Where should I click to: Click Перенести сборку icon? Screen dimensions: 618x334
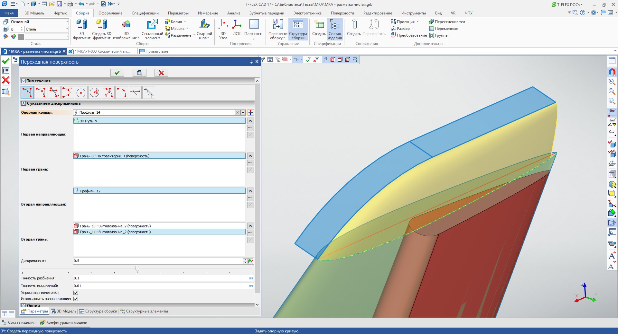tap(278, 24)
